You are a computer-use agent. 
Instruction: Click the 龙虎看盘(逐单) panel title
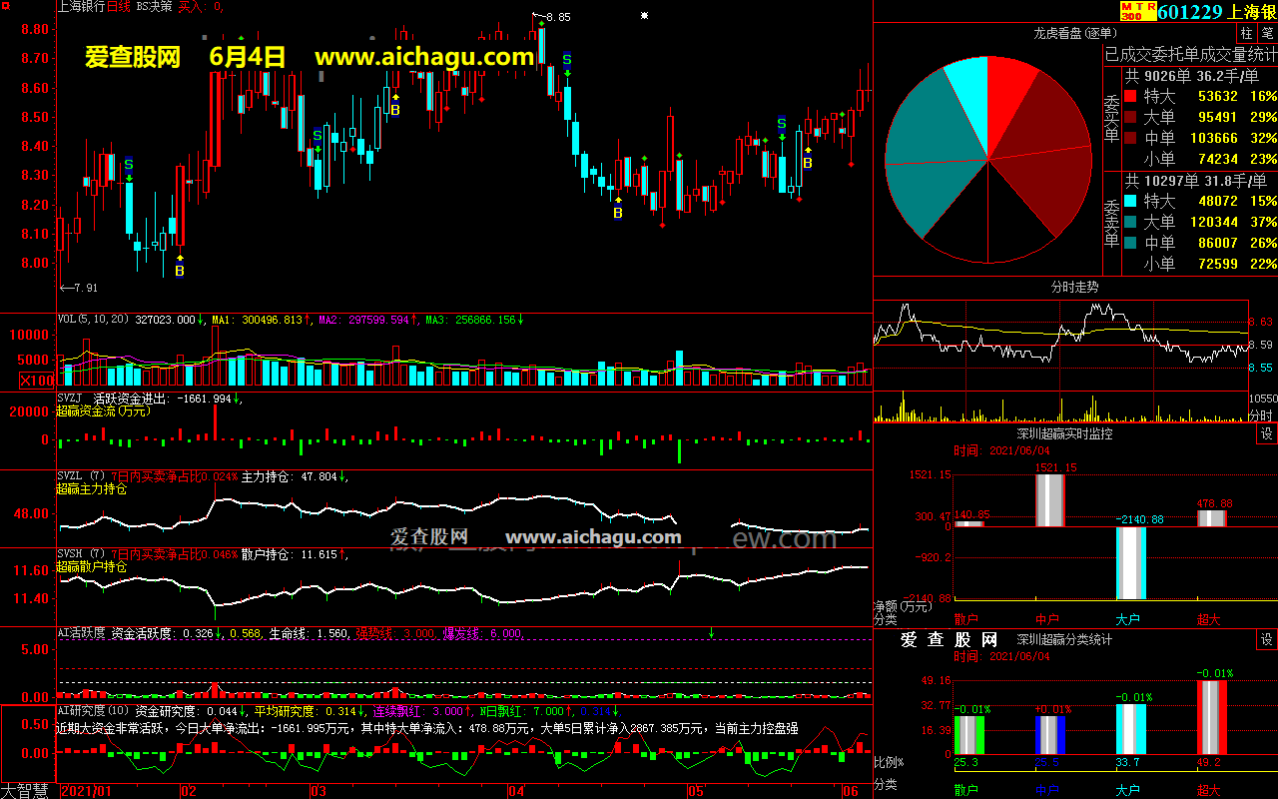pyautogui.click(x=1074, y=33)
